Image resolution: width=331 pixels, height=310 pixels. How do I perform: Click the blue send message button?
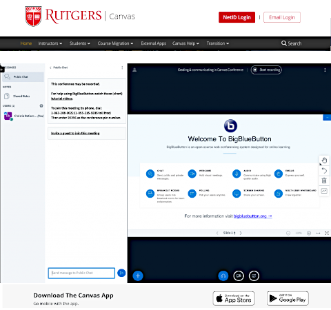click(x=121, y=273)
